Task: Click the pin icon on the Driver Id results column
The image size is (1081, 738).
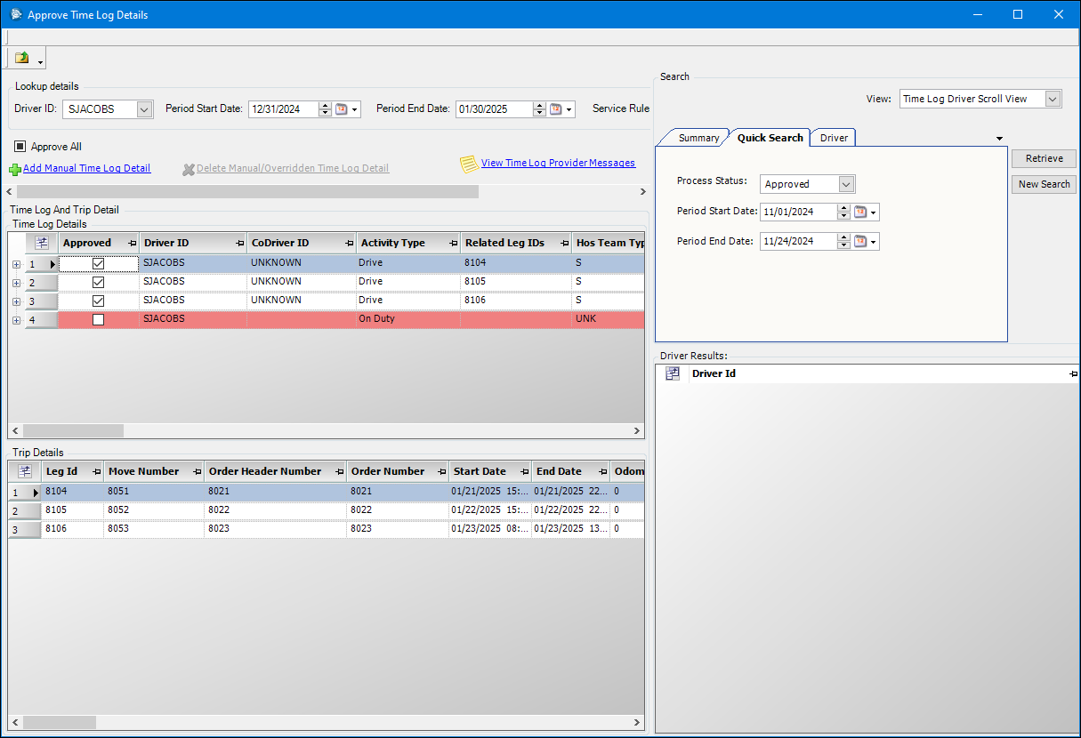Action: (x=1073, y=375)
